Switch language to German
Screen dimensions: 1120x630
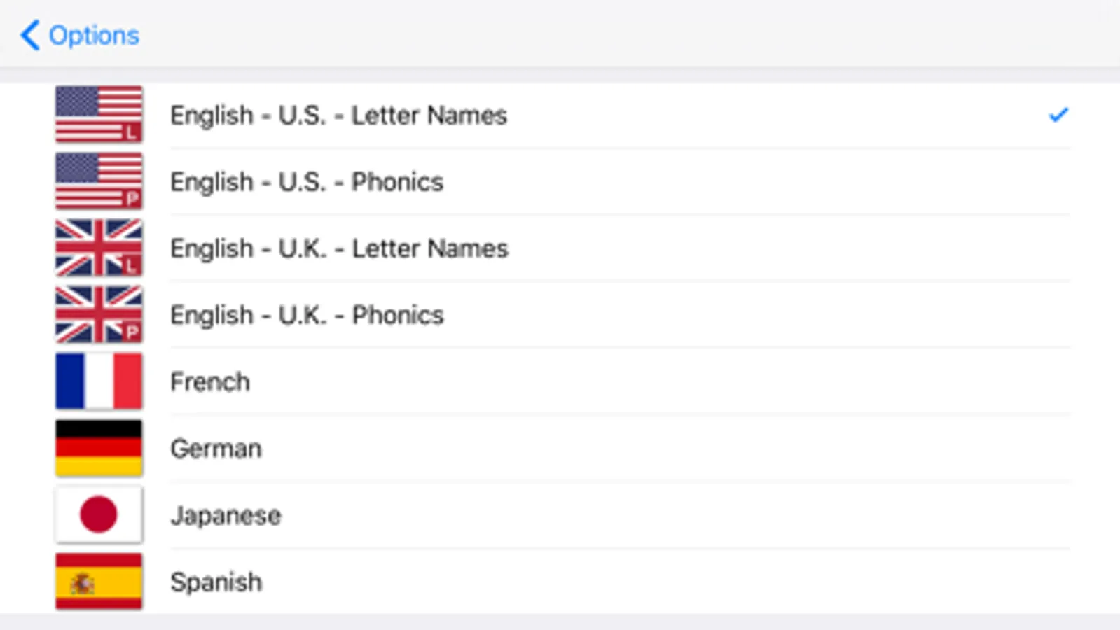[x=216, y=449]
